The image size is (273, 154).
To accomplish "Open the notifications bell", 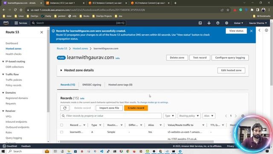I will (209, 23).
